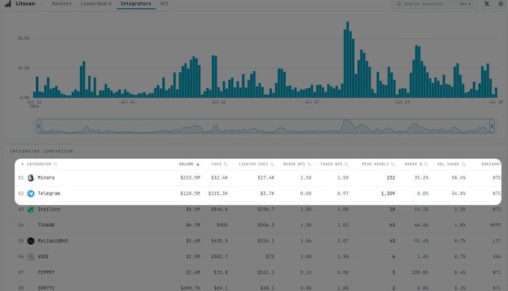This screenshot has width=508, height=291.
Task: Click the sort arrows next to Maker %
Action: point(426,164)
